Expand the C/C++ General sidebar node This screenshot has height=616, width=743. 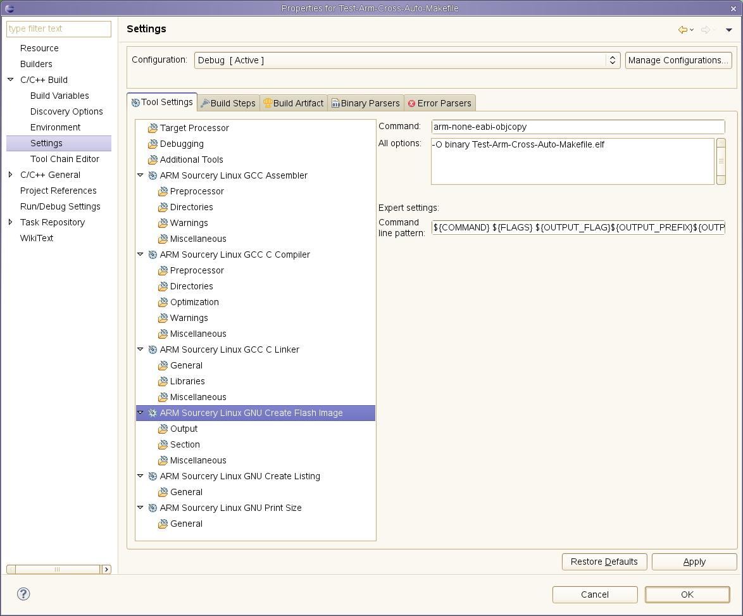tap(10, 175)
